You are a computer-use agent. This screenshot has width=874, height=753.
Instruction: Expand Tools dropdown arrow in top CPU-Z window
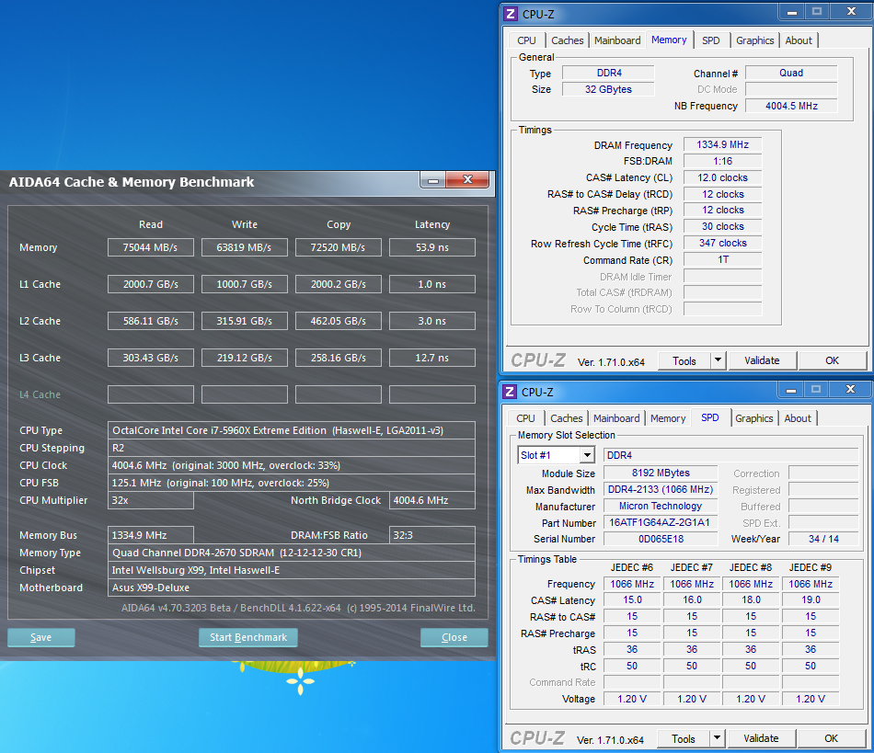pyautogui.click(x=718, y=361)
